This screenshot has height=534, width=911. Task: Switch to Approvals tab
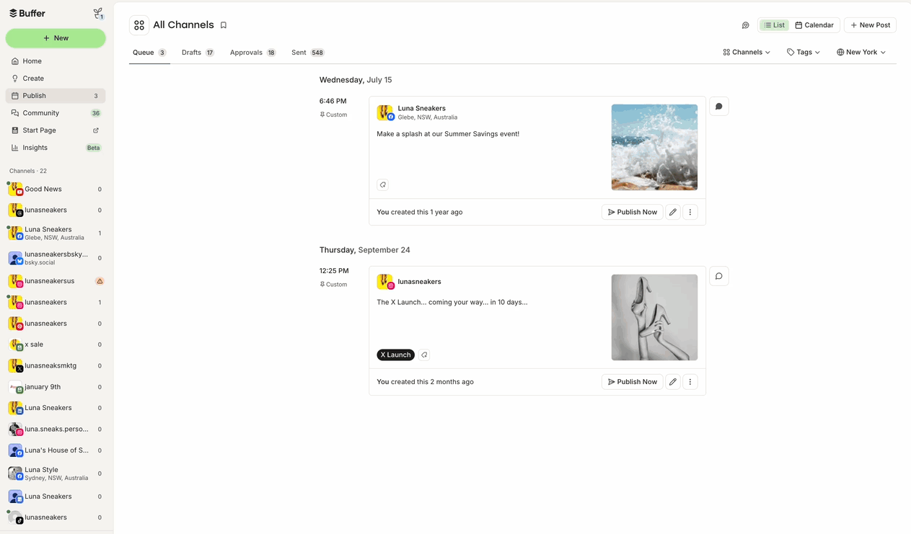(252, 53)
